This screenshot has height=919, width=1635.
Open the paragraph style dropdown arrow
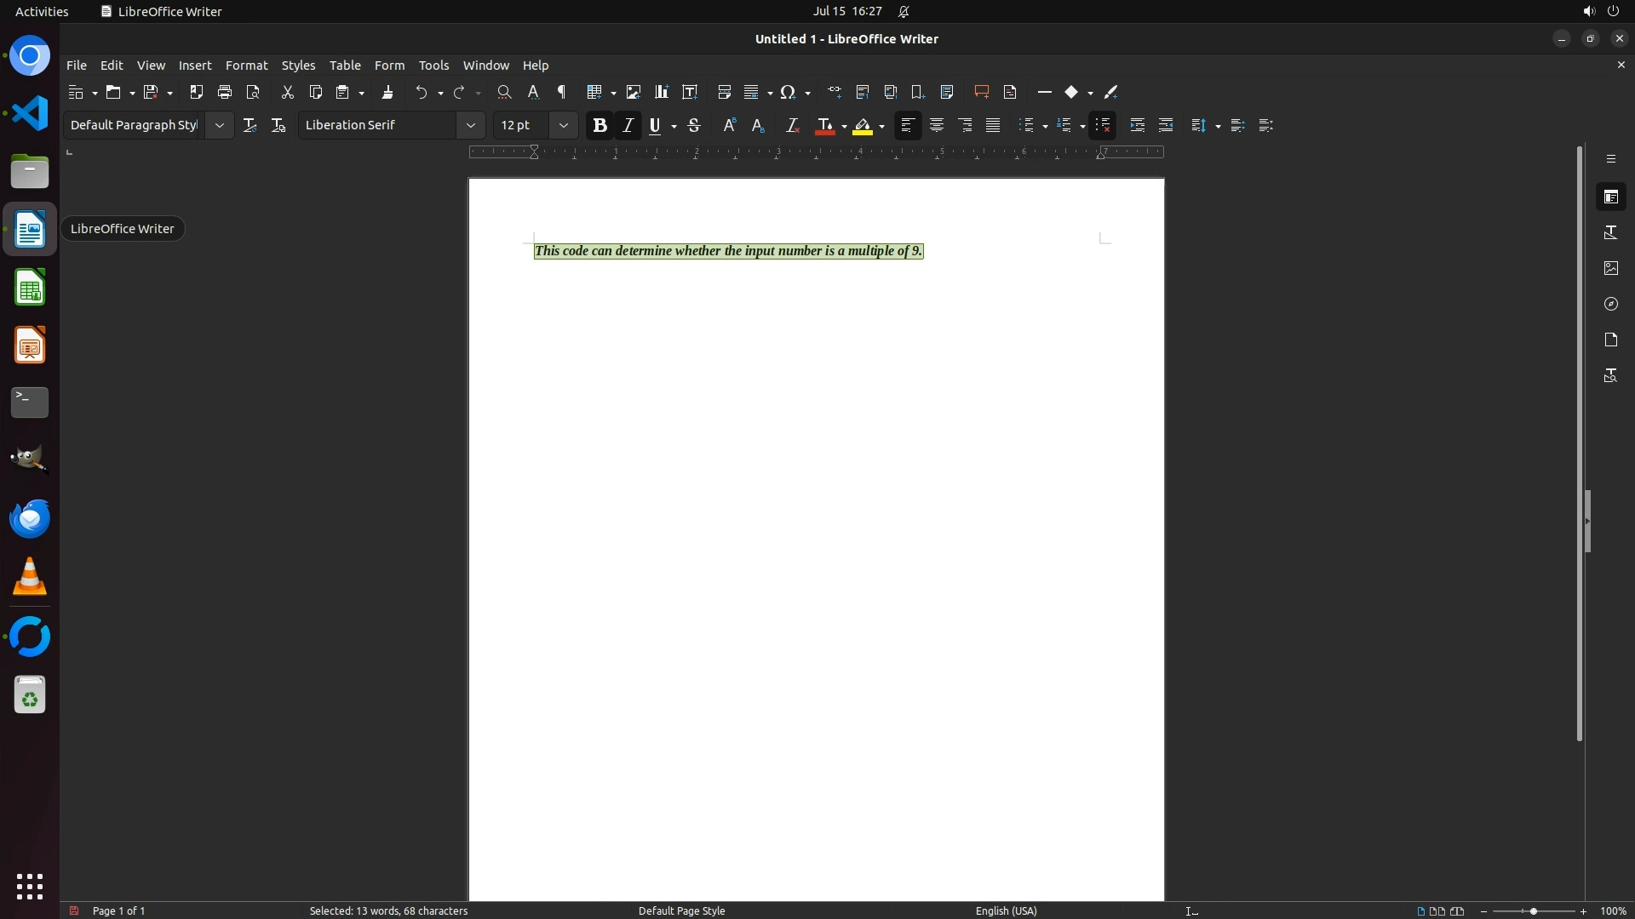pyautogui.click(x=219, y=125)
